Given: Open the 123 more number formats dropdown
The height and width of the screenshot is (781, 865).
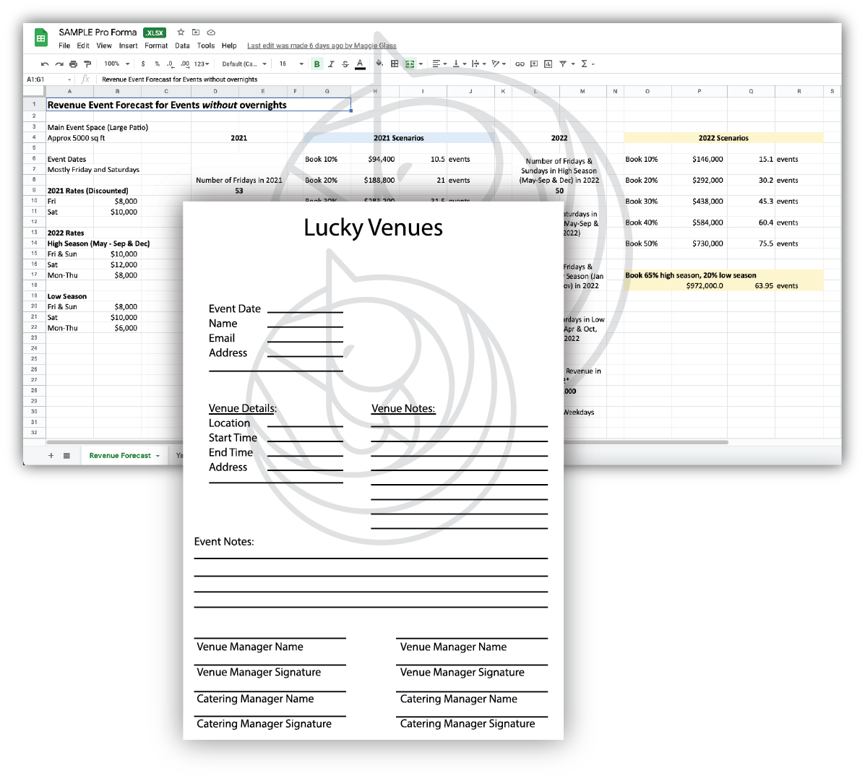Looking at the screenshot, I should tap(202, 64).
